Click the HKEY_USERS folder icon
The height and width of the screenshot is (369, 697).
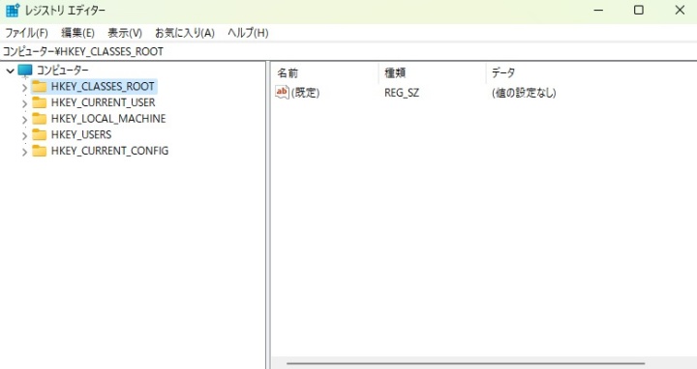click(40, 134)
